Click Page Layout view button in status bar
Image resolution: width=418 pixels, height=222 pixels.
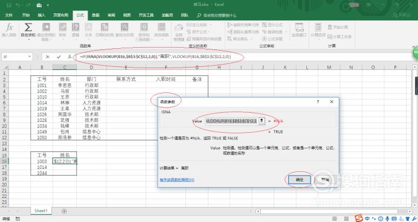coord(346,219)
